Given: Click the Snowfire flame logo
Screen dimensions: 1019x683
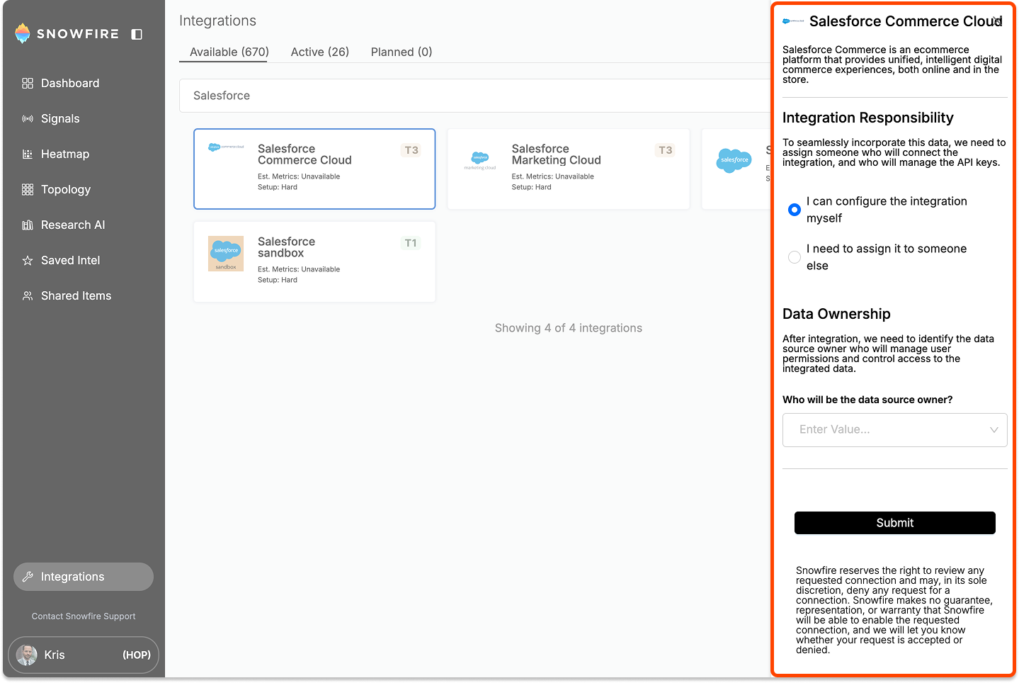Looking at the screenshot, I should [x=23, y=33].
